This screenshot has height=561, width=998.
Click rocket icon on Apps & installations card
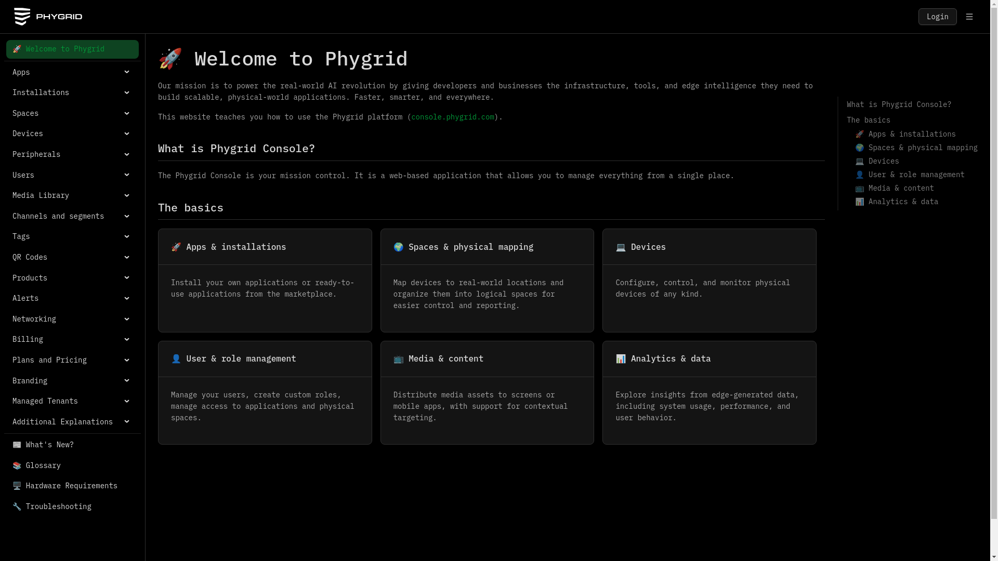pos(176,247)
